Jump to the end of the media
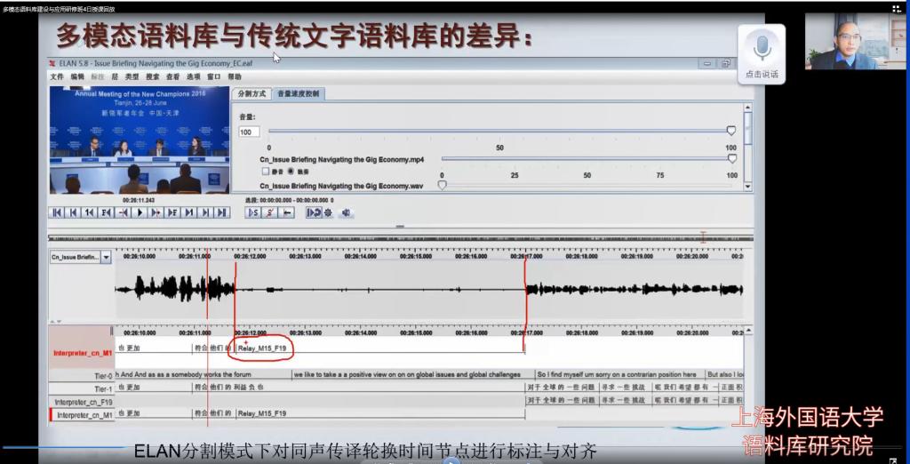This screenshot has width=910, height=464. click(223, 212)
